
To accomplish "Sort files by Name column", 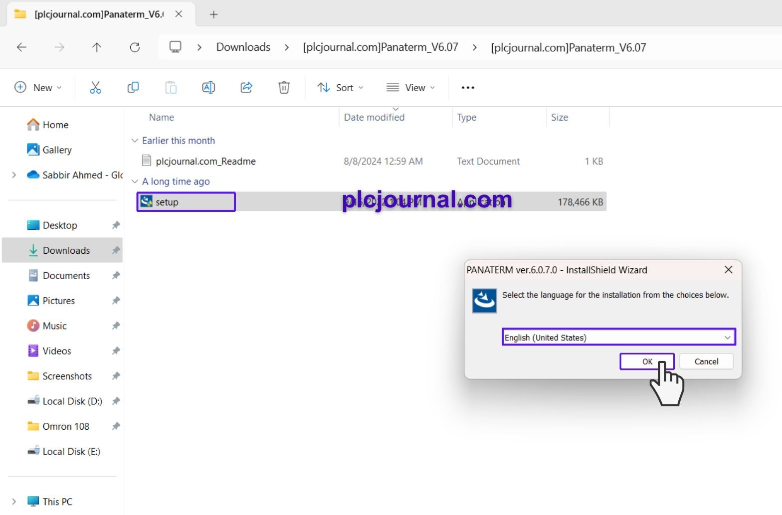I will [x=162, y=117].
